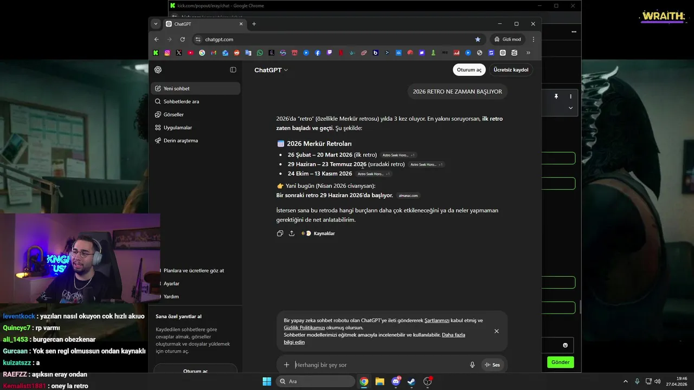This screenshot has height=390, width=694.
Task: Open Uygulamalar in the sidebar
Action: [x=195, y=127]
